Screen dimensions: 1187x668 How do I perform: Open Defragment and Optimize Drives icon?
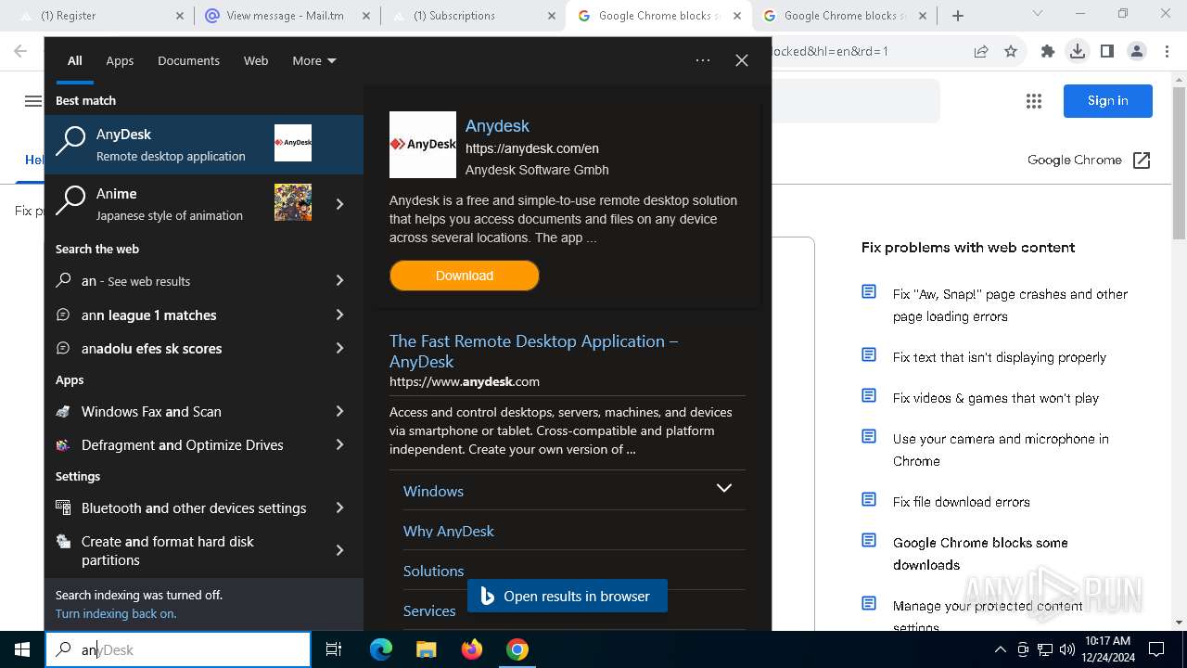click(x=63, y=444)
